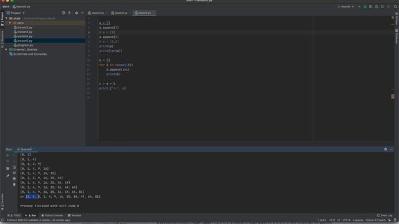Hide the Run panel with minus icon
The image size is (399, 224).
pos(392,149)
